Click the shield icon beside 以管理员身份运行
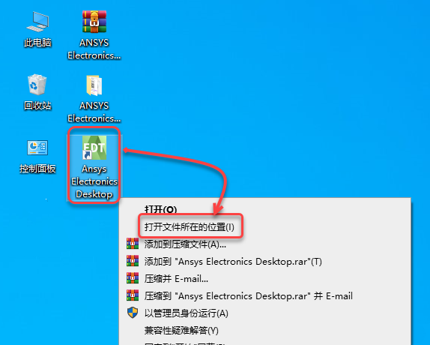Image resolution: width=430 pixels, height=345 pixels. [133, 313]
